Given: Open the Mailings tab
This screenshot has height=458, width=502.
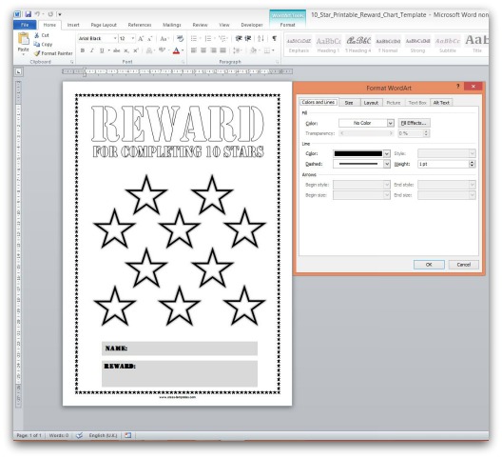Looking at the screenshot, I should (x=171, y=25).
